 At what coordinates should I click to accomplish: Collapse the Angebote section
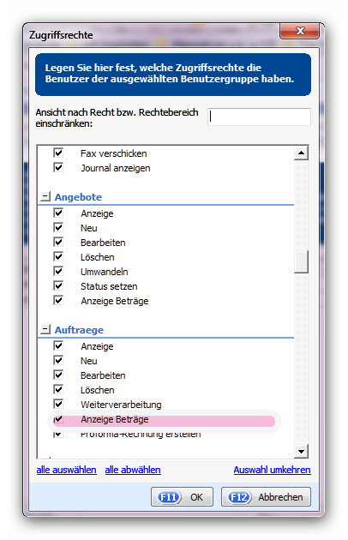click(x=45, y=196)
